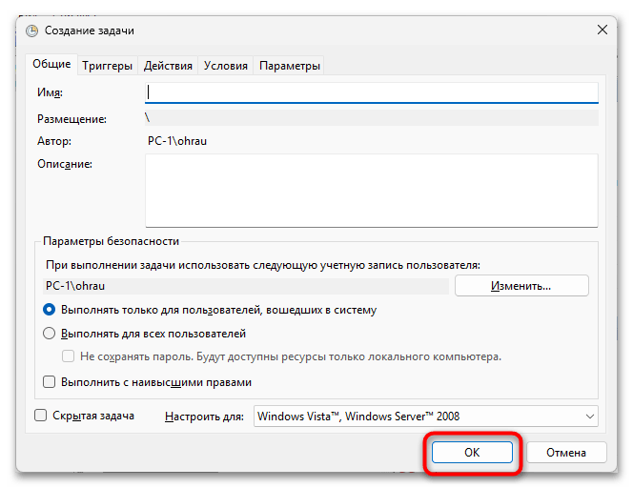Click the author value PC-1\ohrau
Viewport: 633px width, 488px height.
pos(177,141)
